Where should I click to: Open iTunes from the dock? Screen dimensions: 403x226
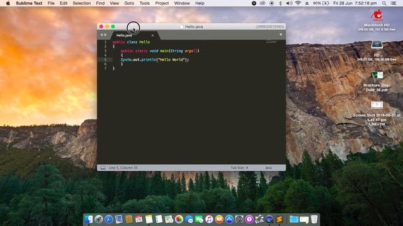click(x=209, y=219)
